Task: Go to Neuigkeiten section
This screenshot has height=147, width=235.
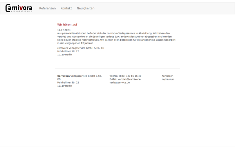Action: click(x=85, y=8)
